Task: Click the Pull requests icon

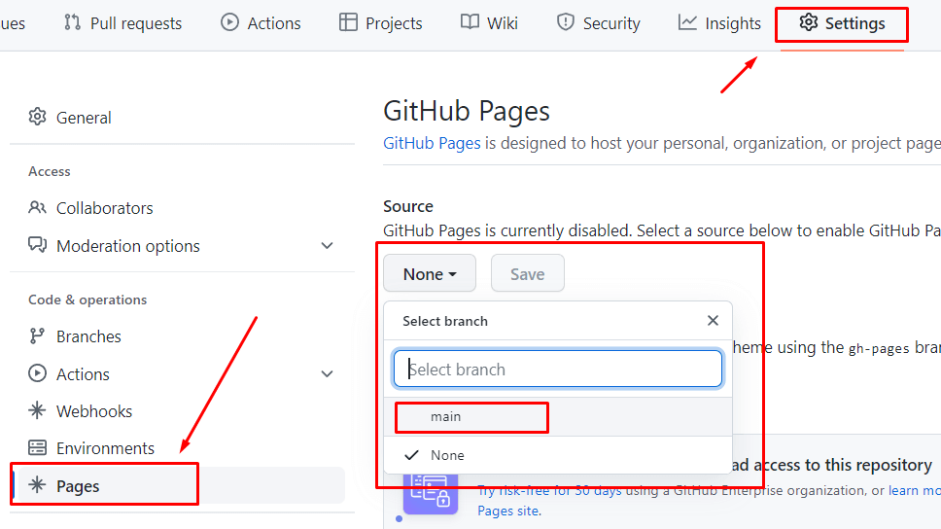Action: pos(73,22)
